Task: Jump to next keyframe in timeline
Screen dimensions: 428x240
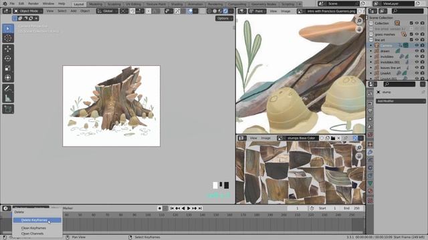Action: tap(195, 208)
